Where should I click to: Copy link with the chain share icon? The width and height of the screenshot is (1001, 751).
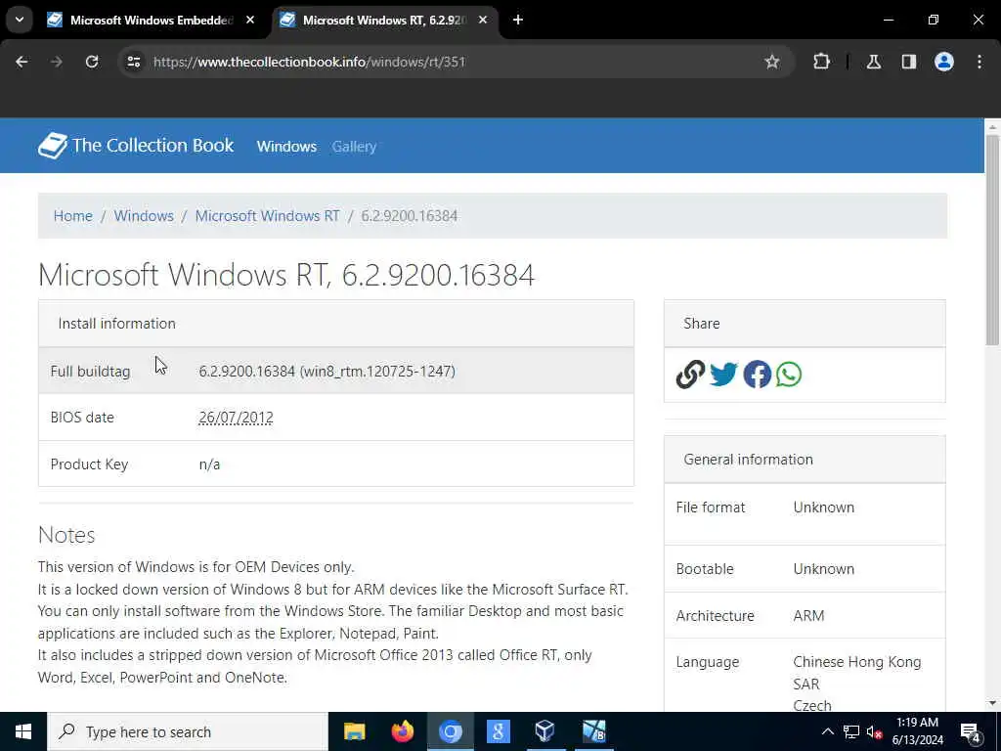[x=690, y=375]
